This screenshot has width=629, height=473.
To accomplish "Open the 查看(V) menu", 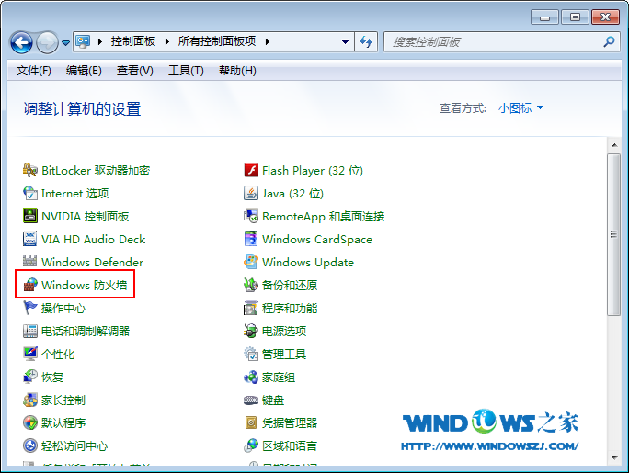I will (x=135, y=71).
